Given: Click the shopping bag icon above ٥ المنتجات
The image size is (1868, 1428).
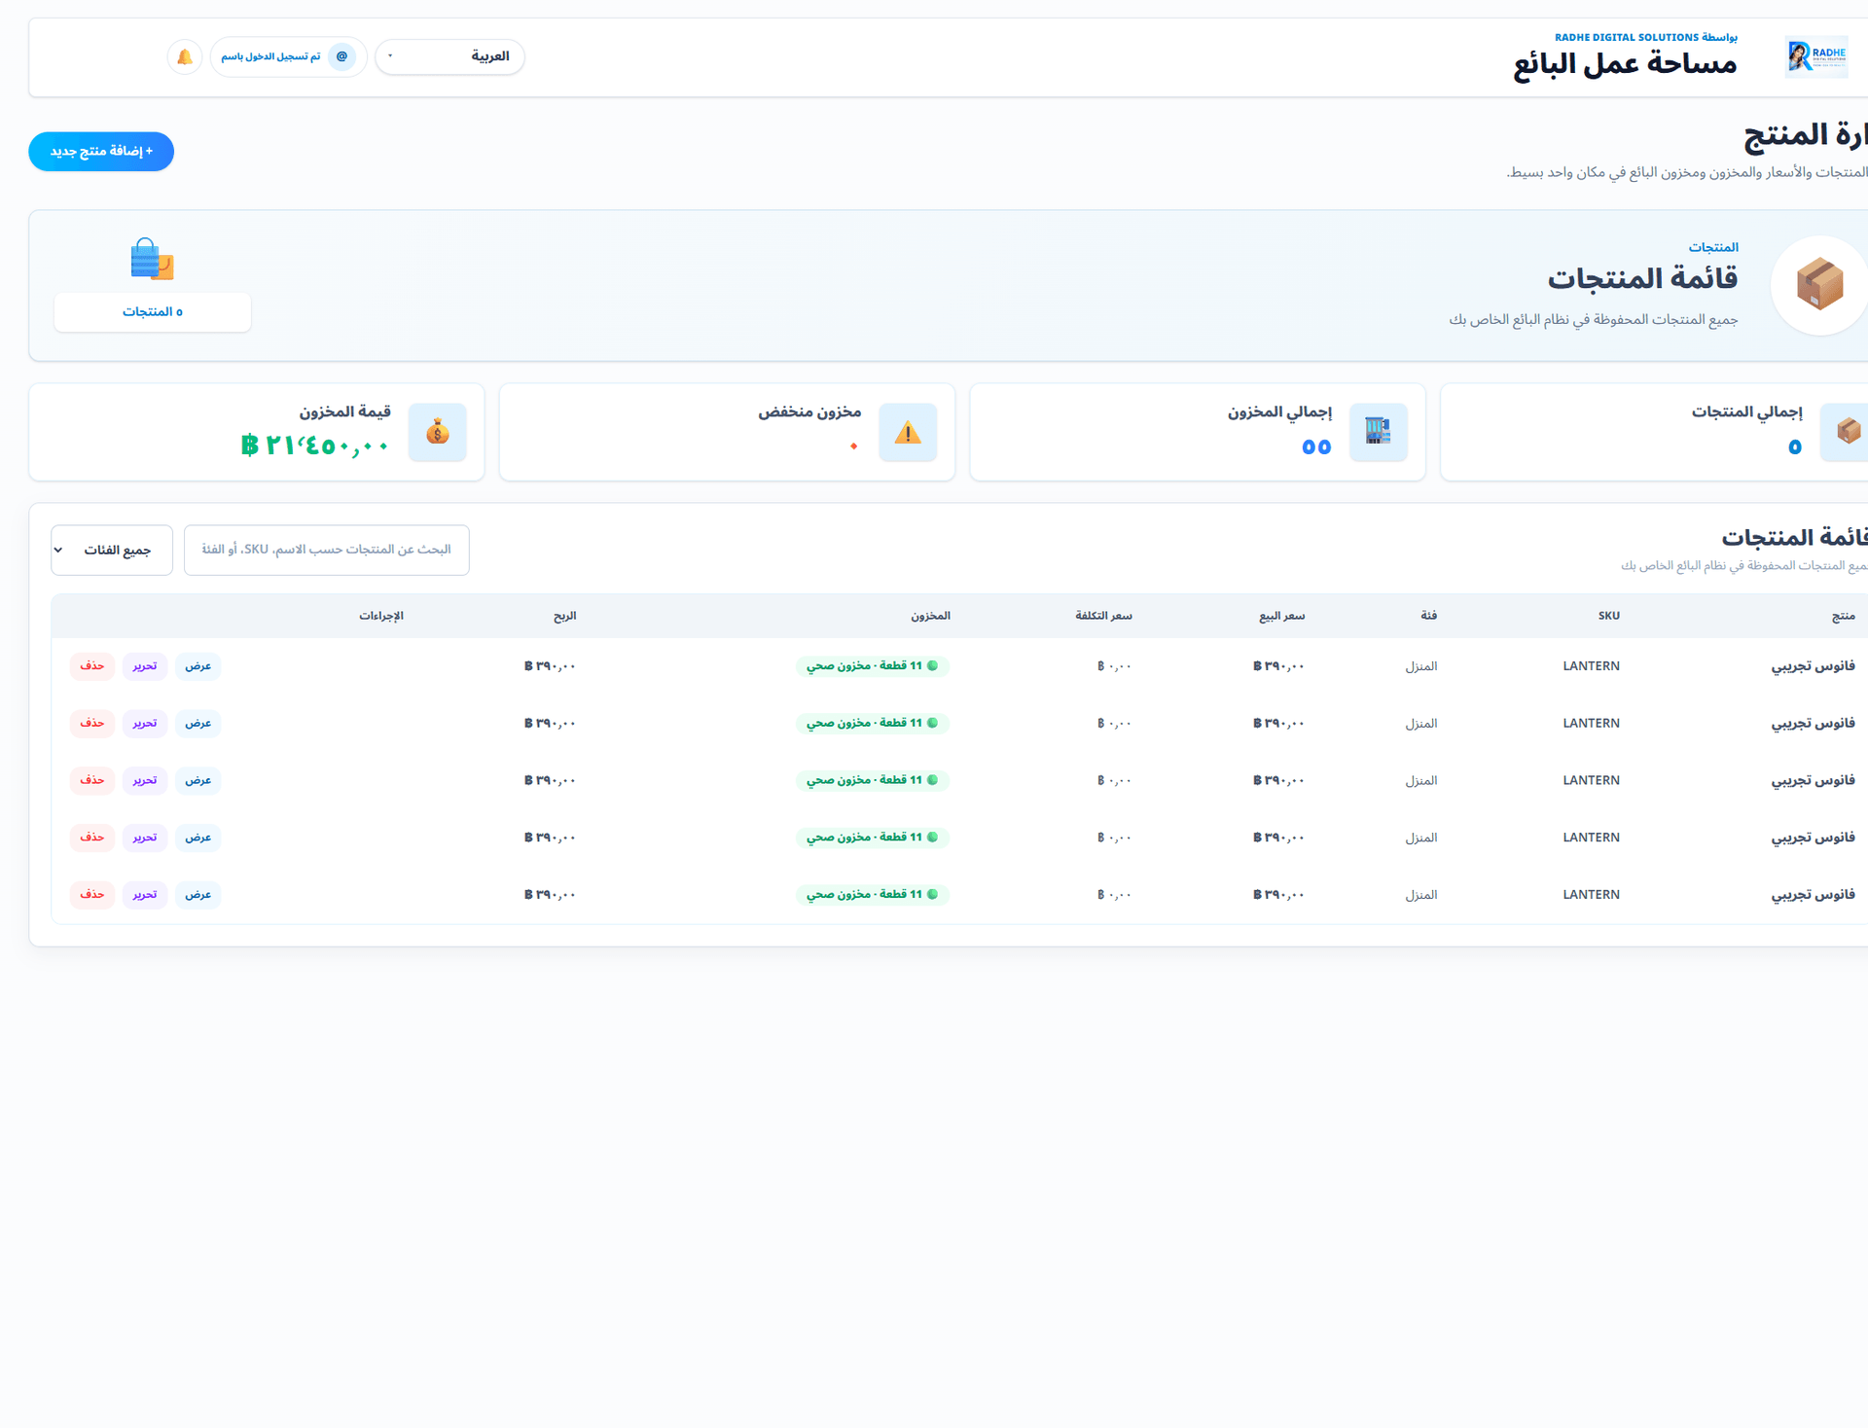Looking at the screenshot, I should (x=153, y=260).
